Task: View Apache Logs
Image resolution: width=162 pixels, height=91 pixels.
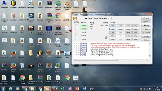Action: (x=136, y=26)
